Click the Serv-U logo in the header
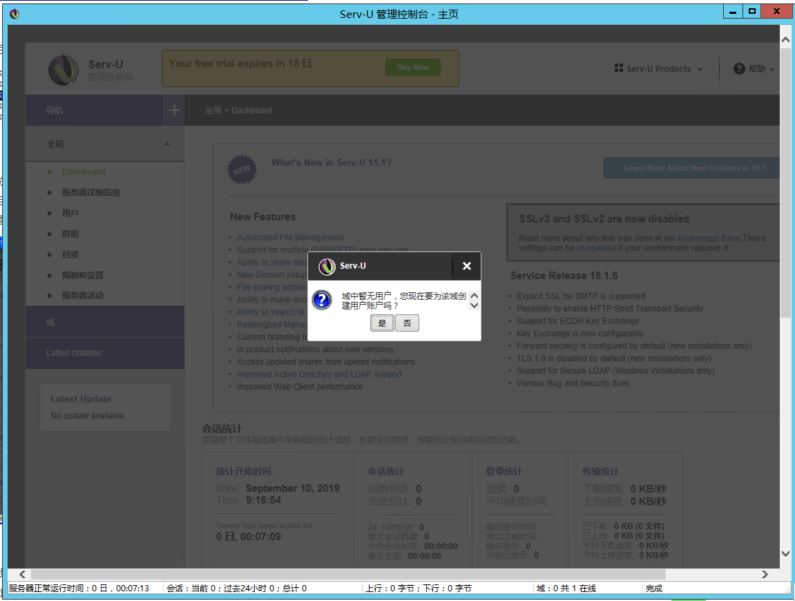 [x=64, y=70]
